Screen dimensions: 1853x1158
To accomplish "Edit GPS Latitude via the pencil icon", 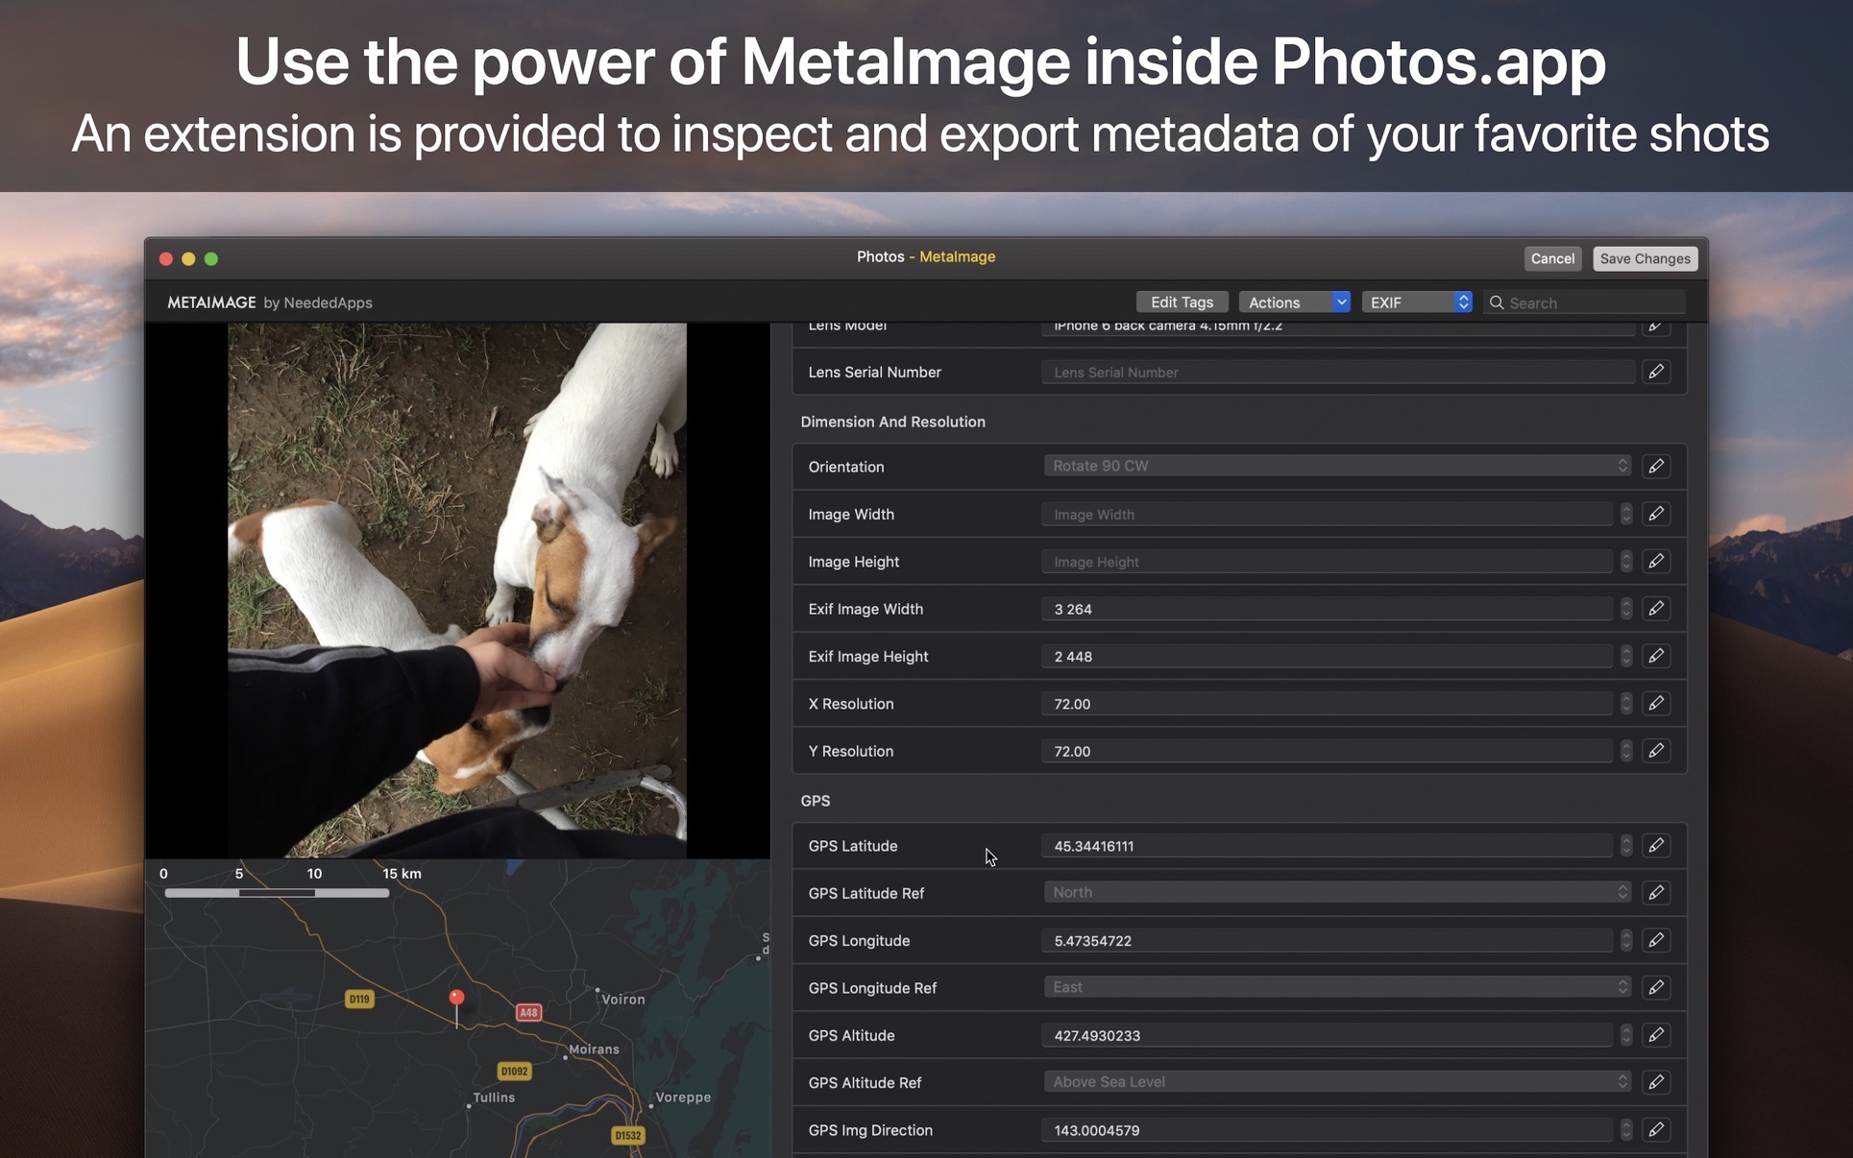I will tap(1656, 846).
